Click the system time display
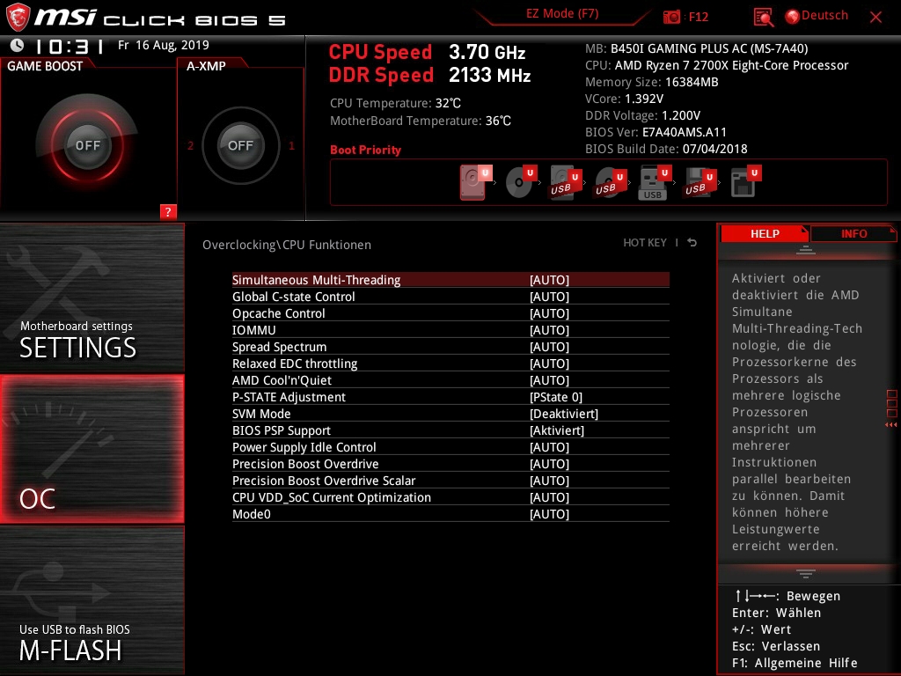This screenshot has height=676, width=901. click(x=69, y=46)
